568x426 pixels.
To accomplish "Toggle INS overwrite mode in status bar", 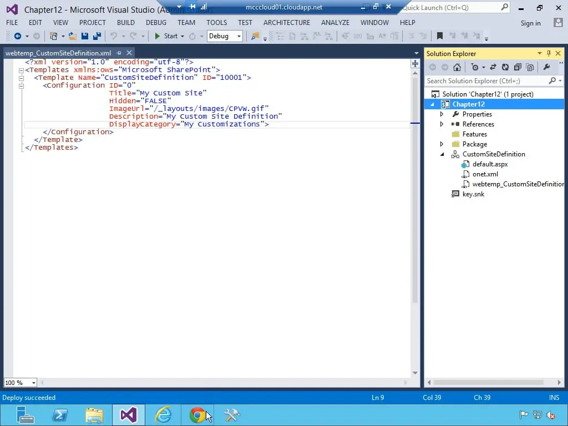I will point(554,397).
